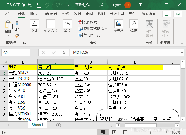The image size is (186, 135).
Task: Open the 帮助 tab
Action: (133, 14)
